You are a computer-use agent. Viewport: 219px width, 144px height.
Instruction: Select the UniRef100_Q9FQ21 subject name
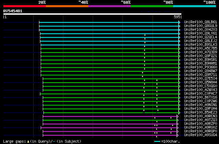click(201, 56)
